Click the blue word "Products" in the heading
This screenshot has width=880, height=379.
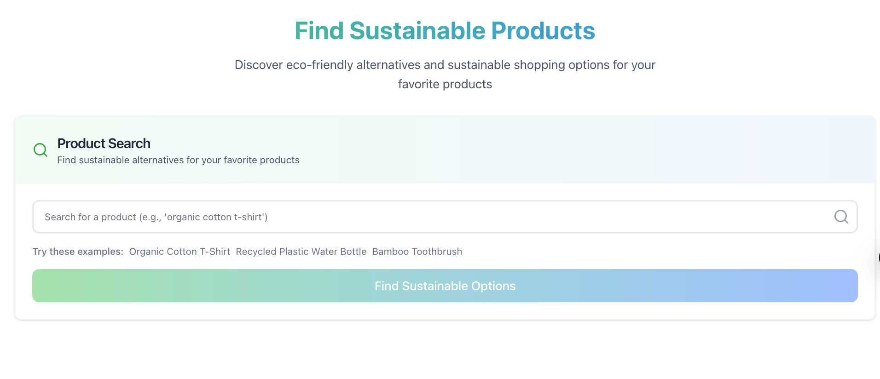543,31
